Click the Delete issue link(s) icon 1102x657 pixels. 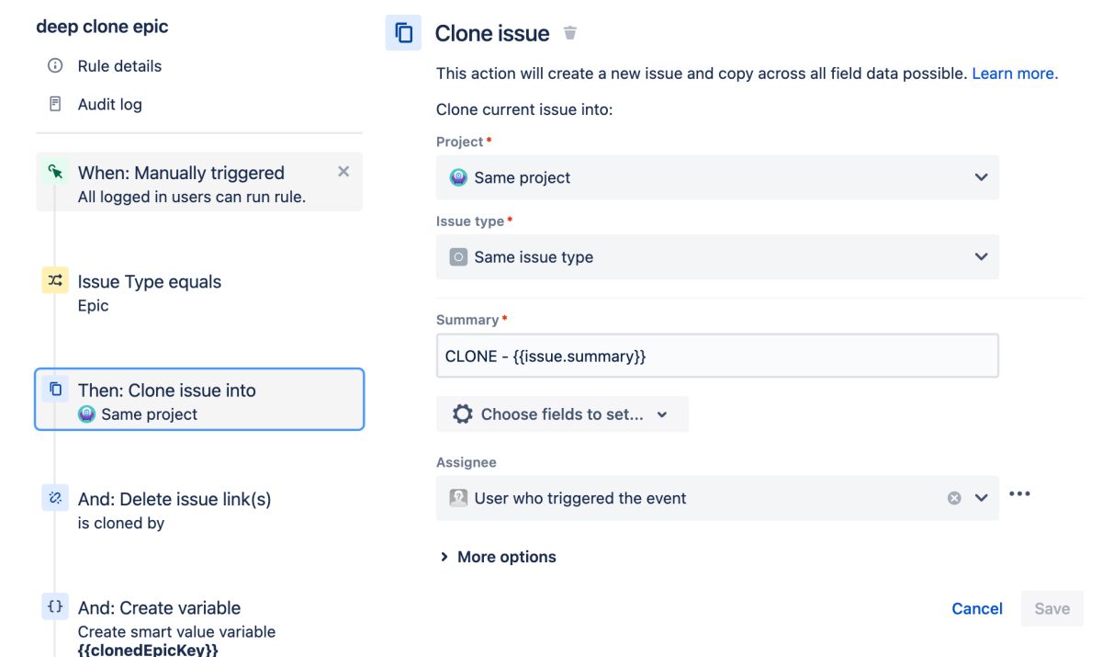tap(55, 499)
